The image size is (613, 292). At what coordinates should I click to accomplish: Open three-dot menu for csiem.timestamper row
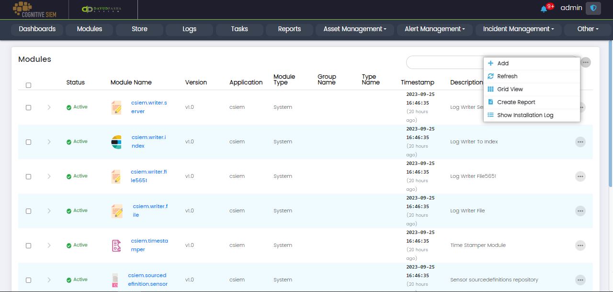(x=580, y=245)
